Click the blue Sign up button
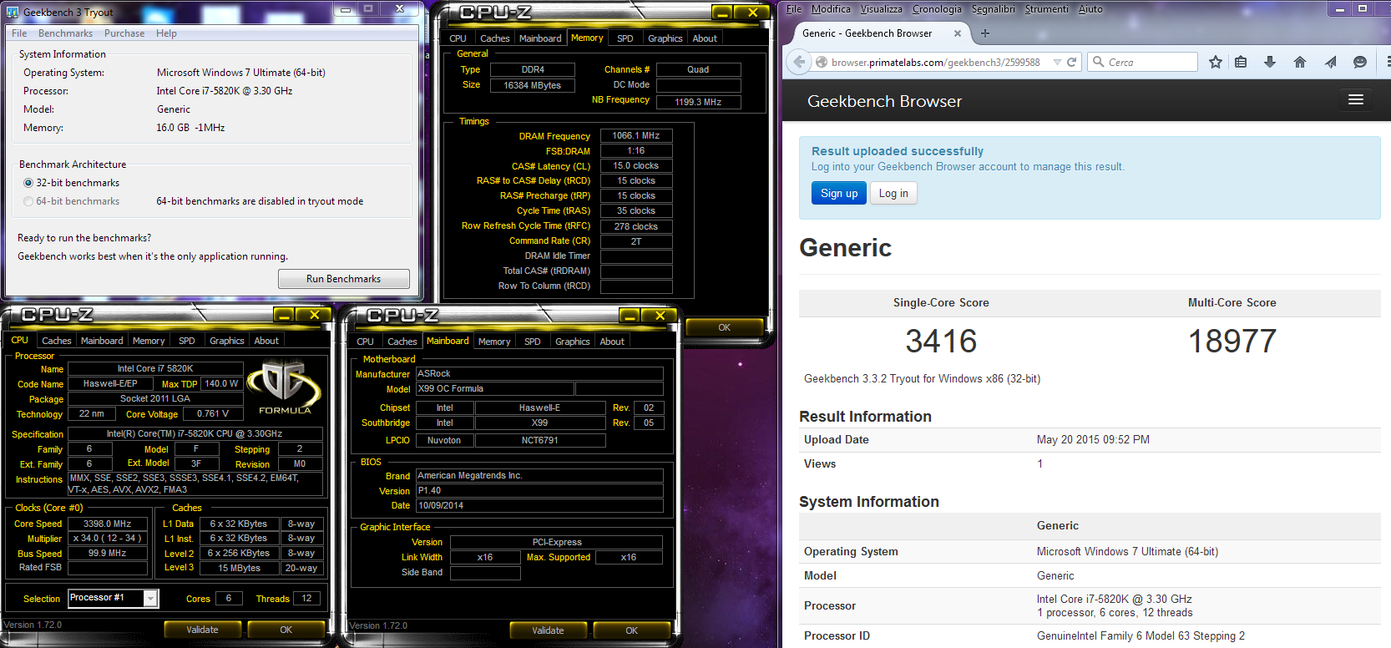1391x648 pixels. point(839,193)
